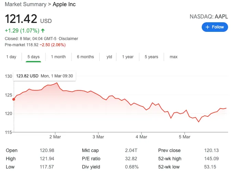Switch chart to 6 months
Image resolution: width=238 pixels, height=175 pixels.
tap(85, 57)
